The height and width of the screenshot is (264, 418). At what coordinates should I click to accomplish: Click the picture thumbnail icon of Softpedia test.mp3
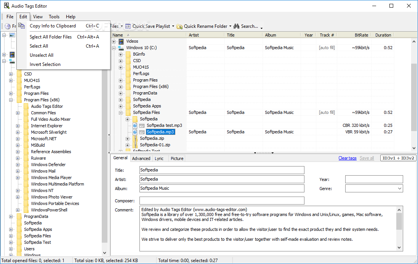141,125
